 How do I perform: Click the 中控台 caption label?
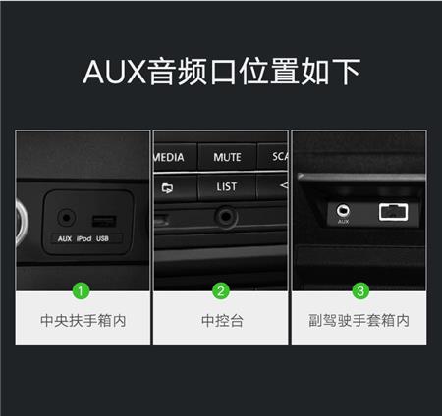click(222, 321)
